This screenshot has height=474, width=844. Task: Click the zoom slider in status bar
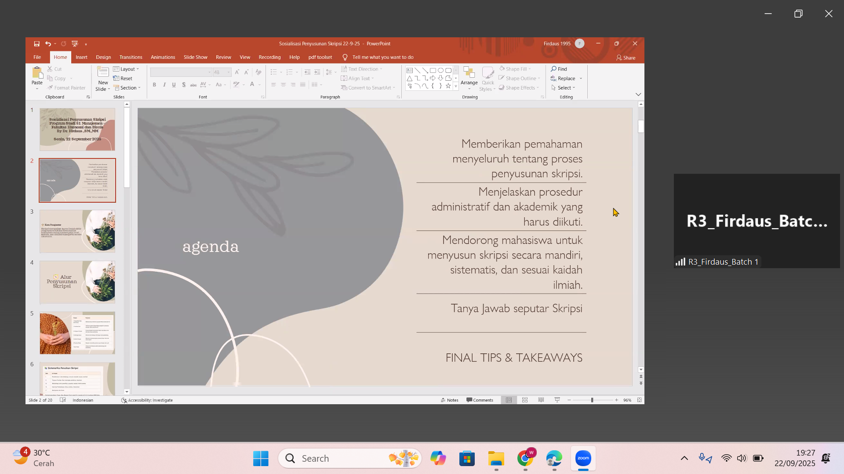[592, 400]
